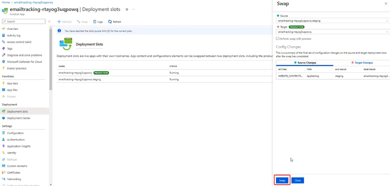This screenshot has height=186, width=390.
Task: Open the production slot emailtracking-rtayog3uqpowq row
Action: (164, 73)
